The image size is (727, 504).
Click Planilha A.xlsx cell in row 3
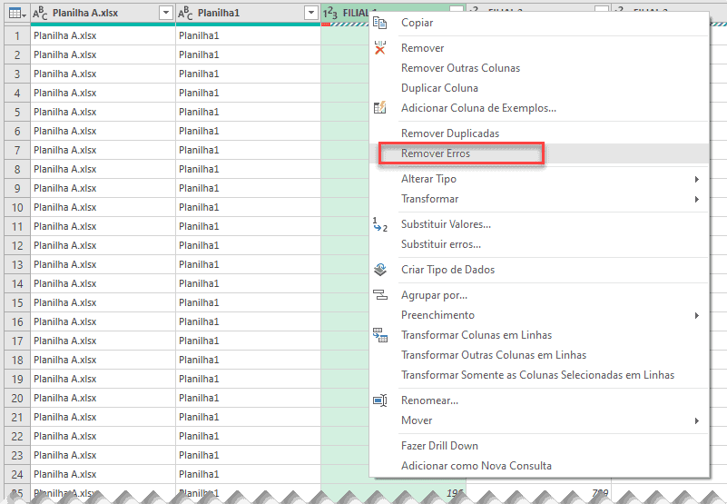click(103, 74)
